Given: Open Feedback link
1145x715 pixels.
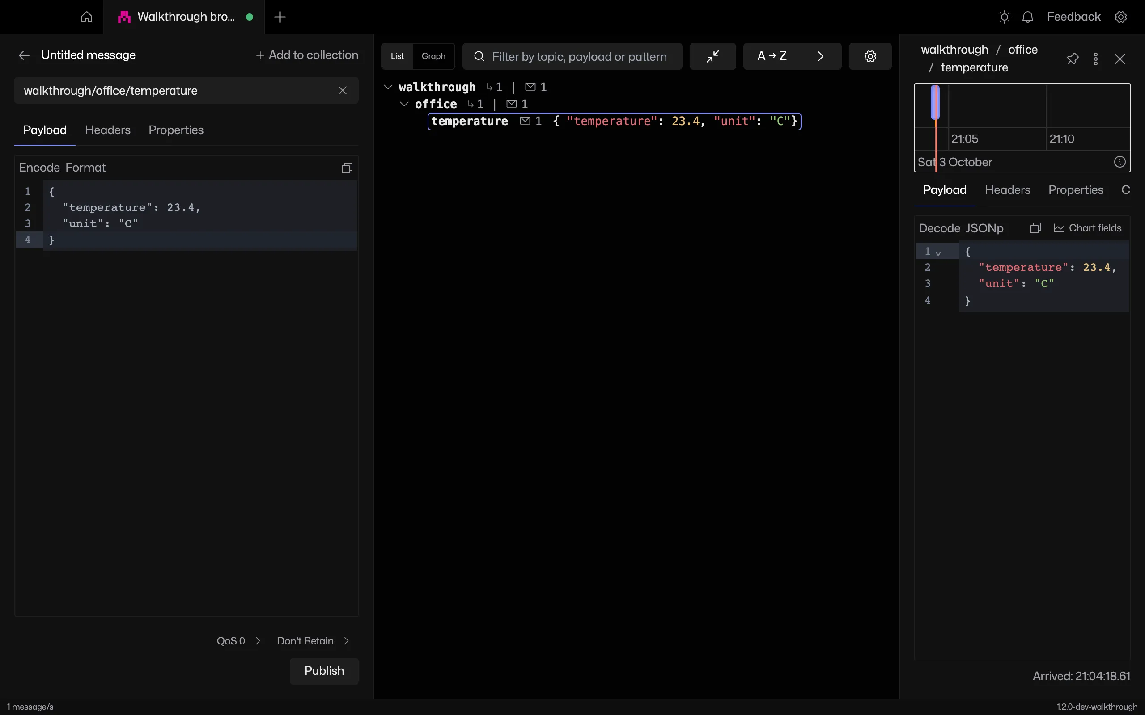Looking at the screenshot, I should click(x=1073, y=17).
